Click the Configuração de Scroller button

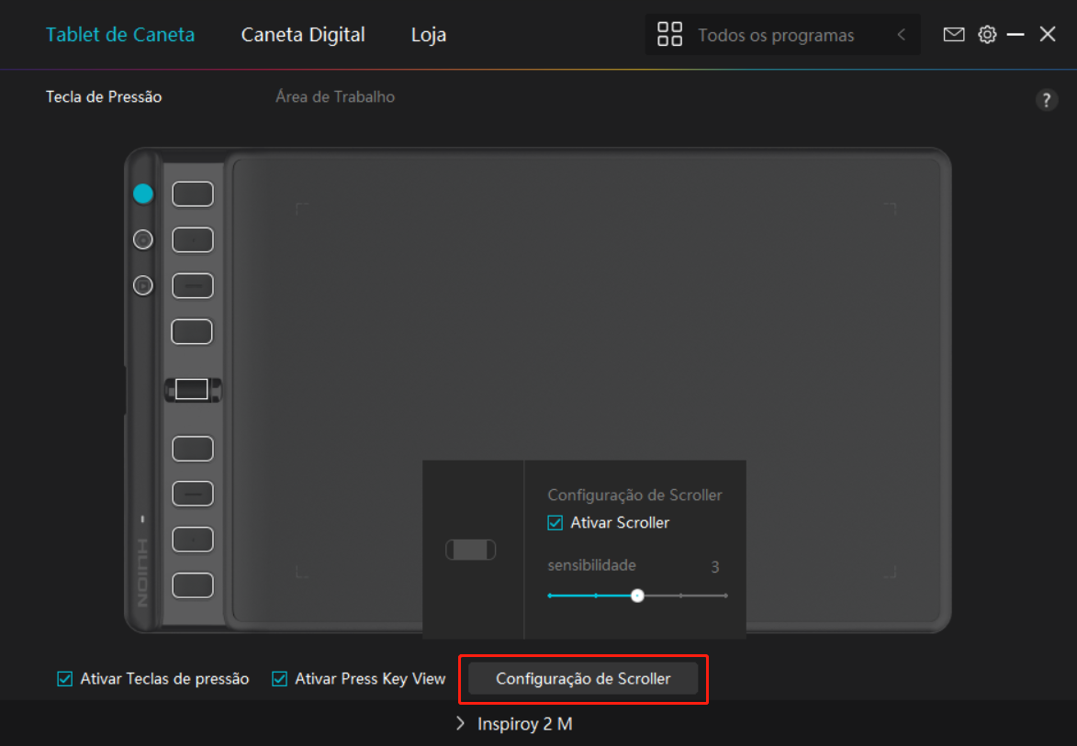click(x=583, y=679)
